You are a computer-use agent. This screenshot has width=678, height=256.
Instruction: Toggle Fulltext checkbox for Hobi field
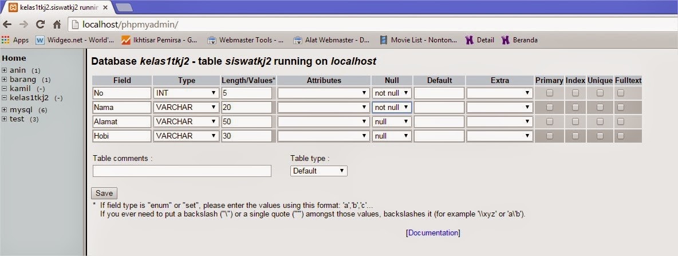621,136
